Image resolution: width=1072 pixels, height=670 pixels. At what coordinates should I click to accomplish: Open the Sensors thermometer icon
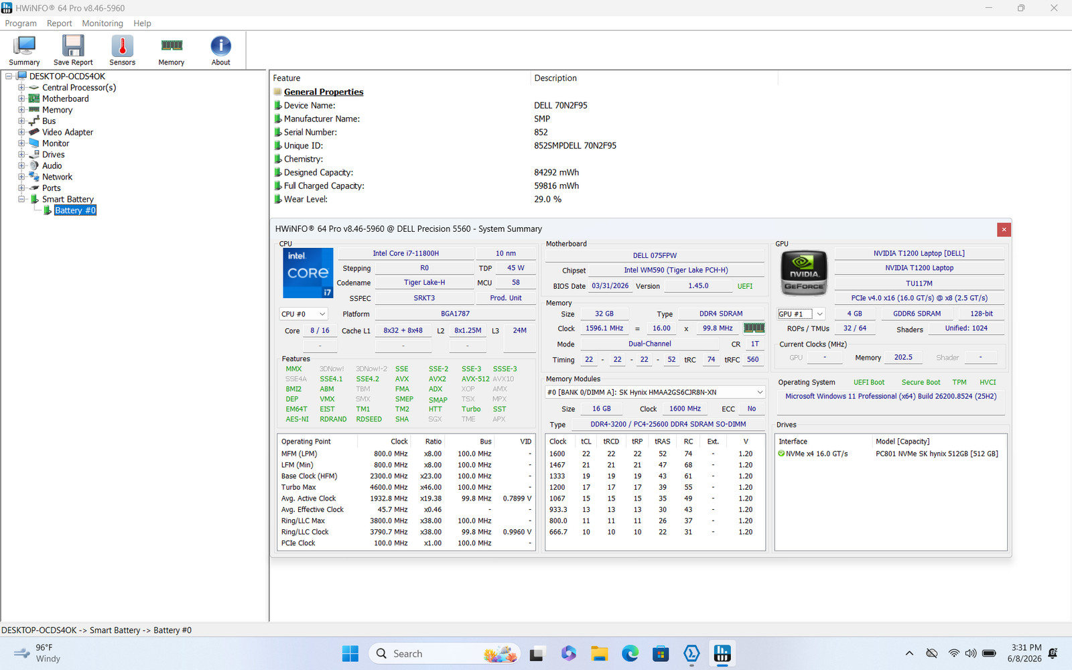[122, 50]
